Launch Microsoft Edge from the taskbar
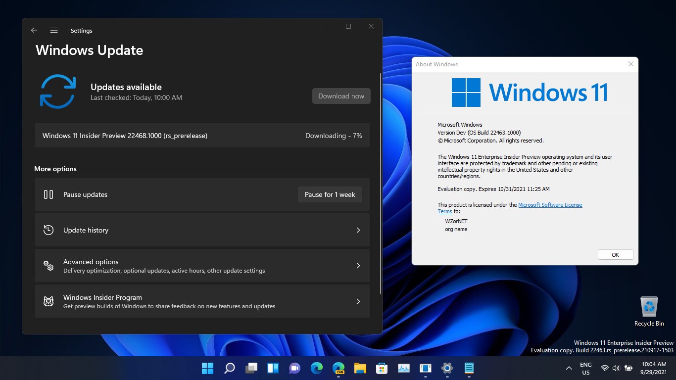676x380 pixels. 317,368
